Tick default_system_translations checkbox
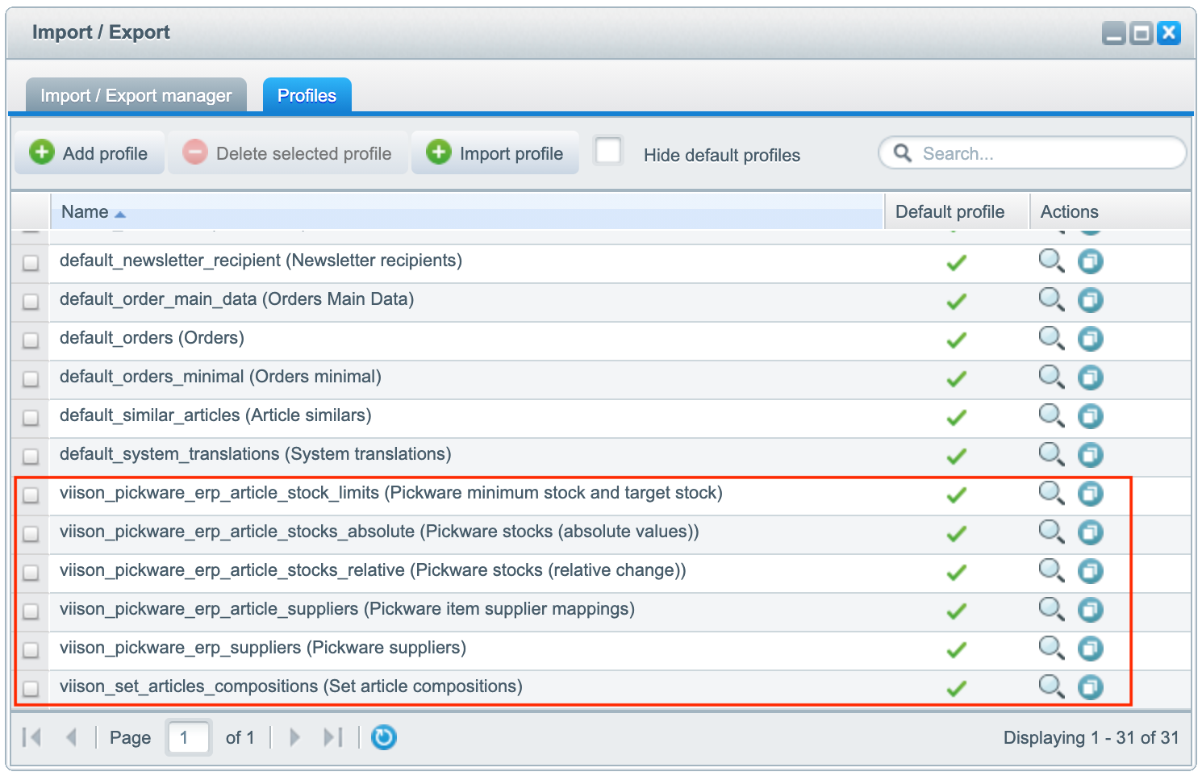 (x=31, y=457)
